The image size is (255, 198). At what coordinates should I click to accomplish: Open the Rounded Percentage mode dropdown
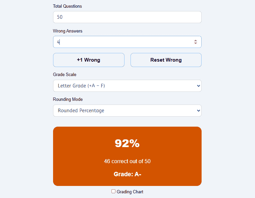123,111
